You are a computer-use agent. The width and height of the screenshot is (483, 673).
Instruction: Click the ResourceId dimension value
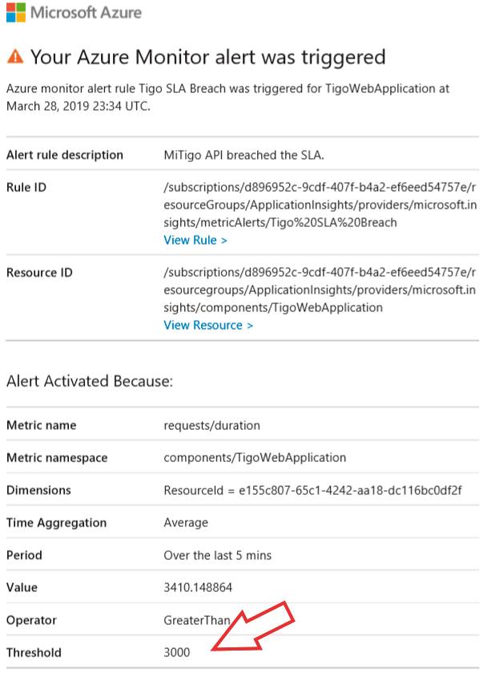(313, 490)
